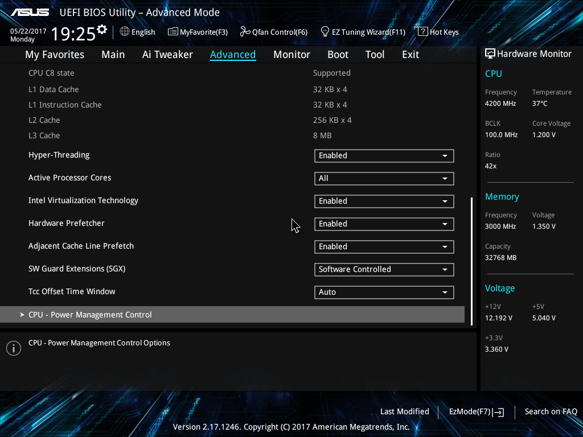Click the EZ Tuning Wizard lightbulb icon
This screenshot has height=437, width=583.
click(x=325, y=32)
